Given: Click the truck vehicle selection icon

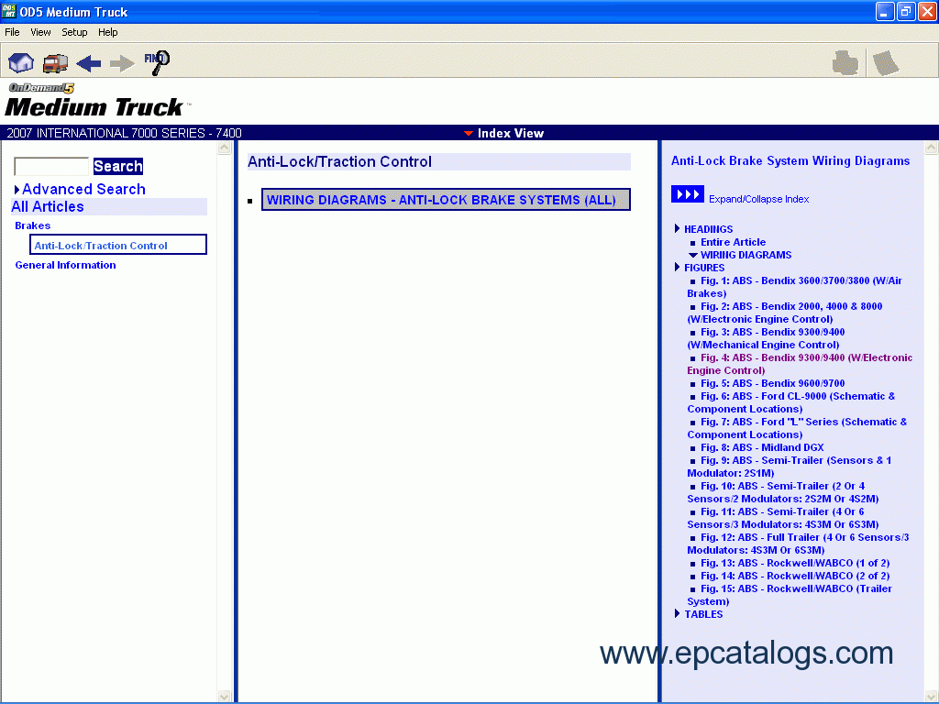Looking at the screenshot, I should (55, 62).
